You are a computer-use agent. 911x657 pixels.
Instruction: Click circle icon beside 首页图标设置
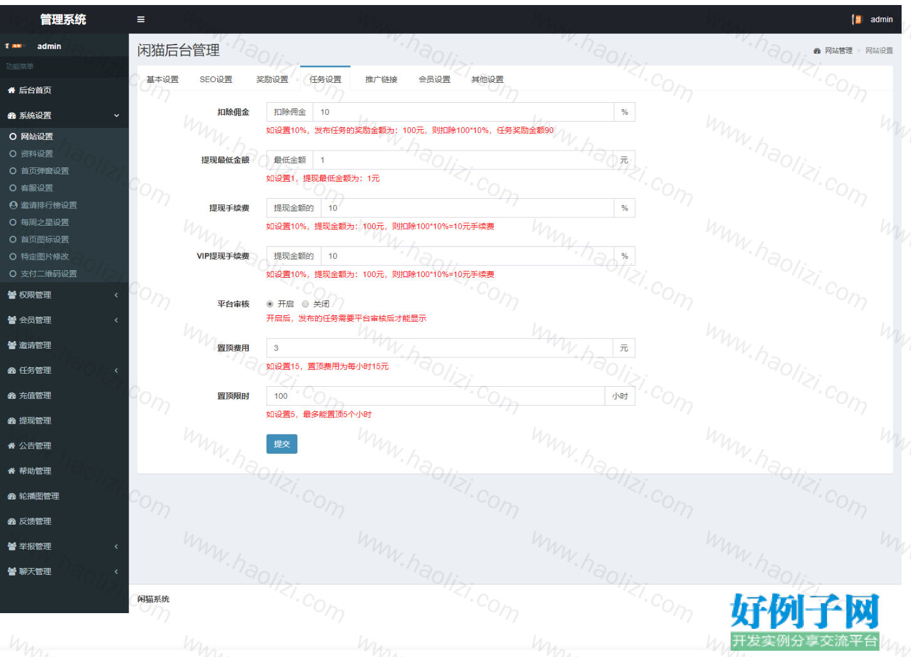[x=13, y=239]
